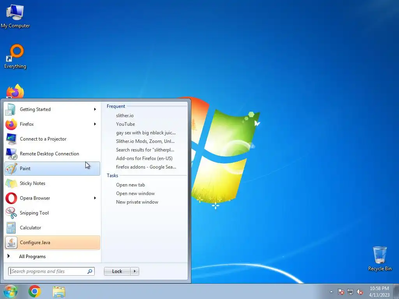Image resolution: width=399 pixels, height=299 pixels.
Task: Open Google Chrome from the taskbar
Action: [x=35, y=291]
